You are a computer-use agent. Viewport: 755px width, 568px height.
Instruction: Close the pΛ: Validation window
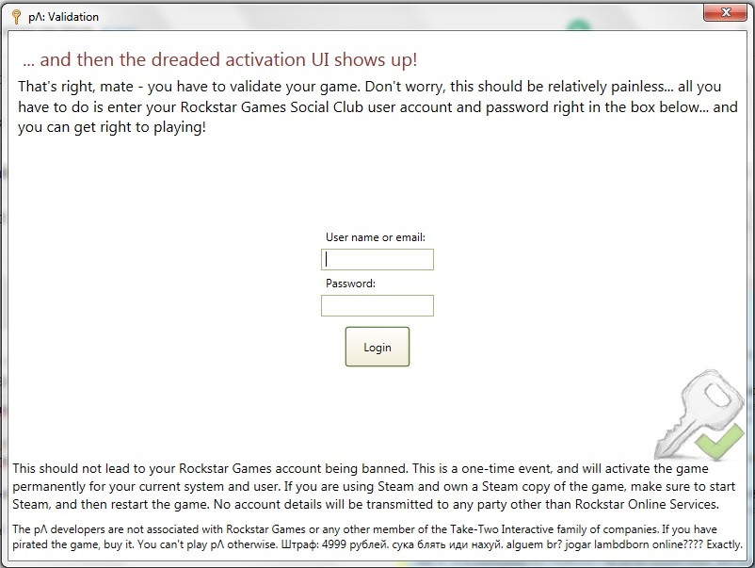(x=726, y=12)
